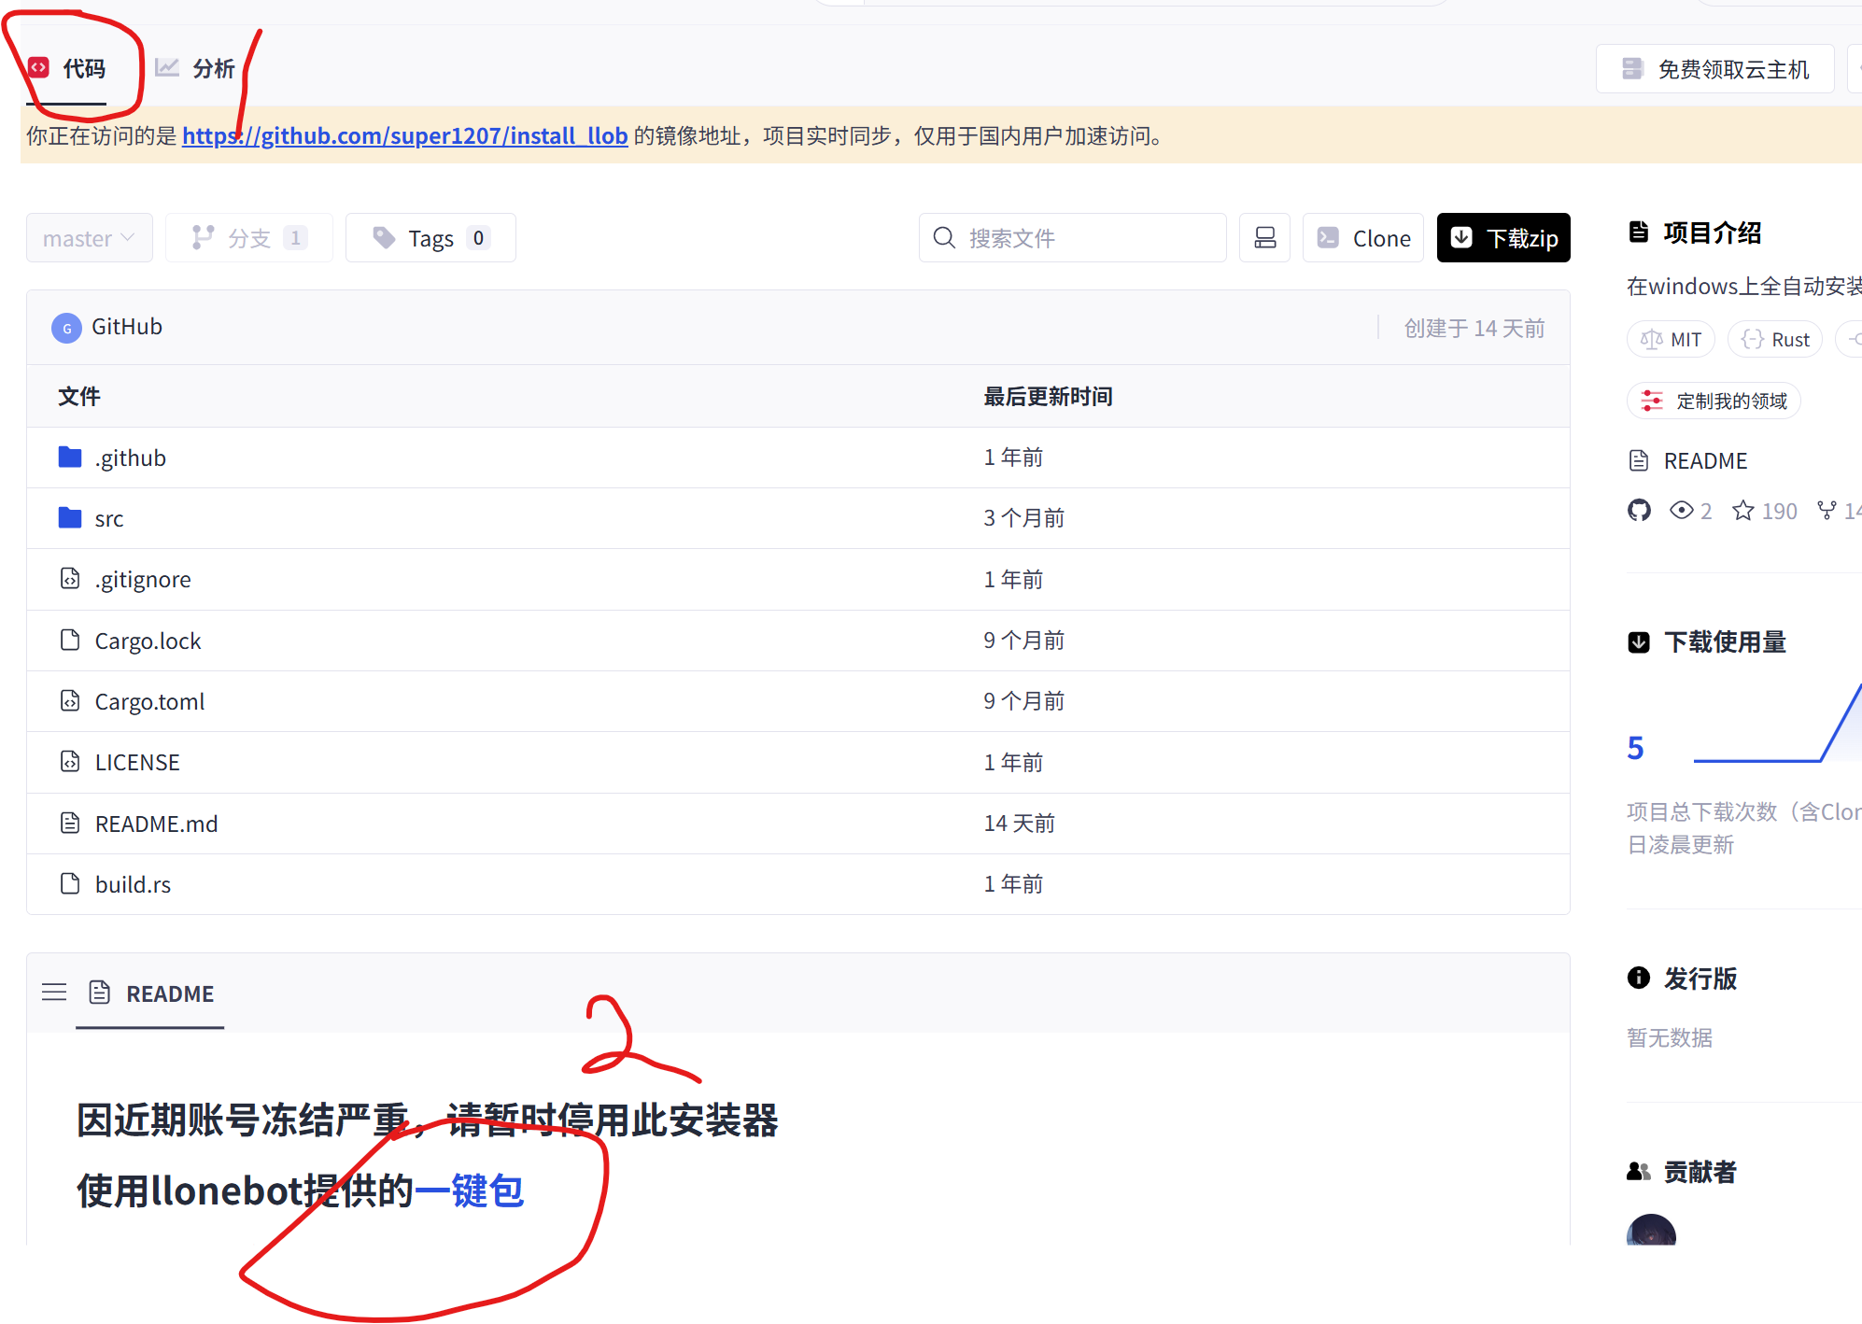Image resolution: width=1862 pixels, height=1324 pixels.
Task: Click the src folder icon
Action: click(70, 517)
